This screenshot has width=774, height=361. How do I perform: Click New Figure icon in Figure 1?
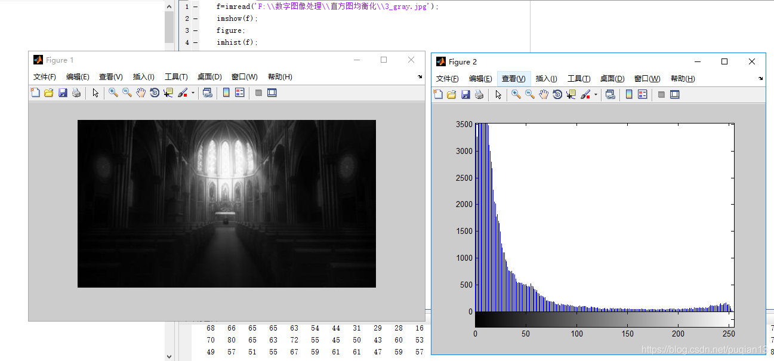pos(35,92)
